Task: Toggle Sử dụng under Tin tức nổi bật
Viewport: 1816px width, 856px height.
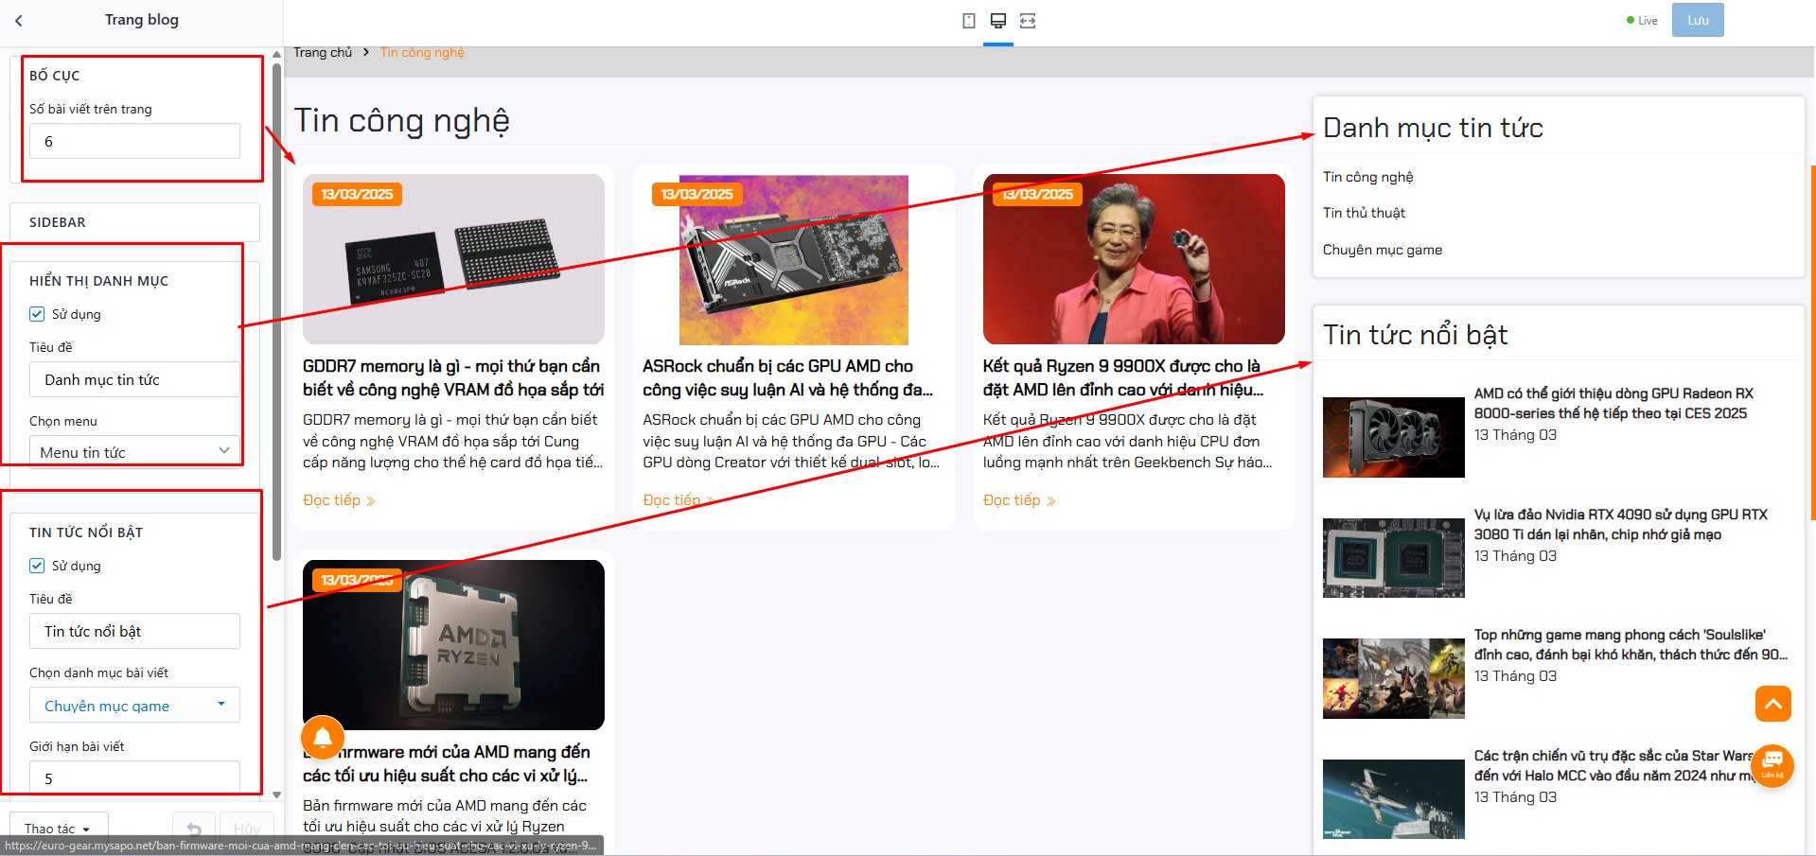Action: [37, 566]
